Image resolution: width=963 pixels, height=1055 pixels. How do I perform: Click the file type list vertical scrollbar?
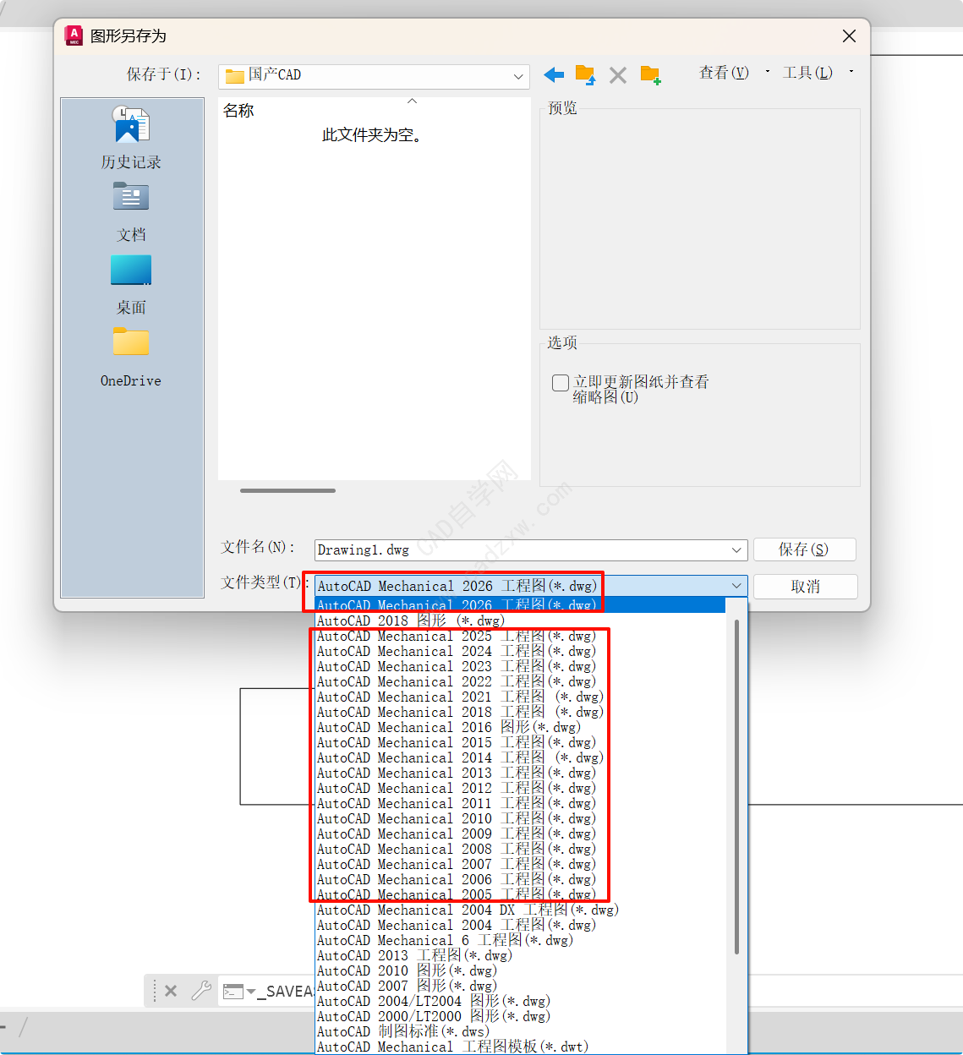(x=736, y=786)
